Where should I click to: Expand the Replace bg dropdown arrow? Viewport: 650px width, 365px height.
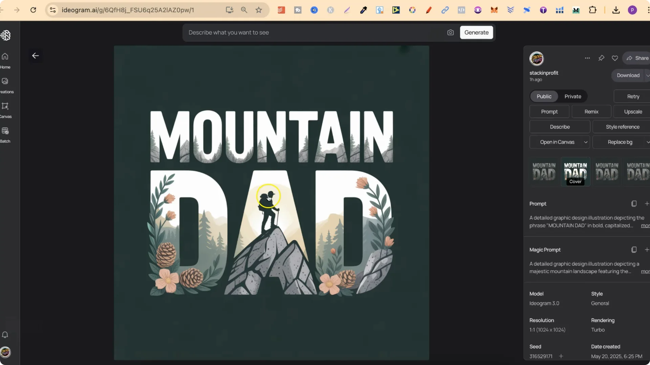point(648,142)
